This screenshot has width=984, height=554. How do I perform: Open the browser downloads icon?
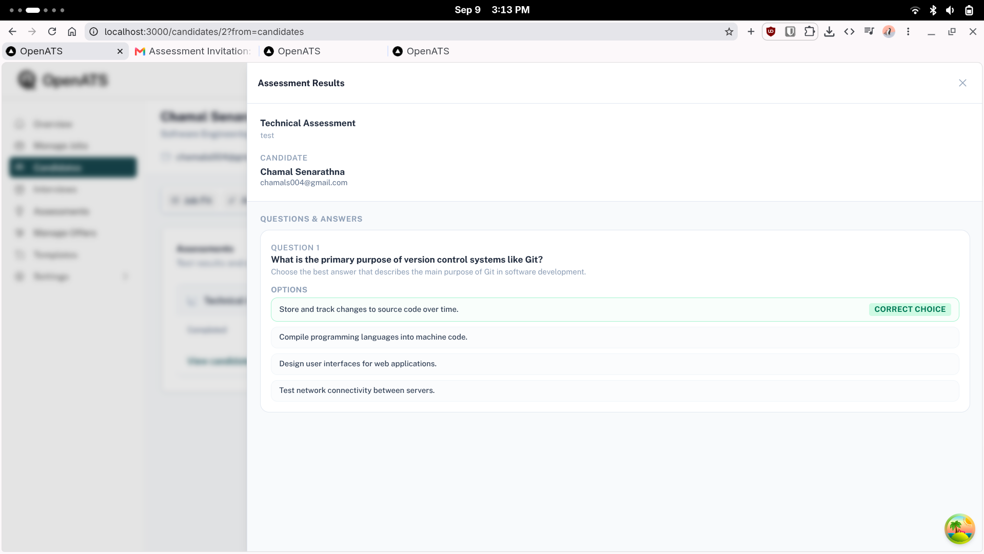tap(829, 32)
